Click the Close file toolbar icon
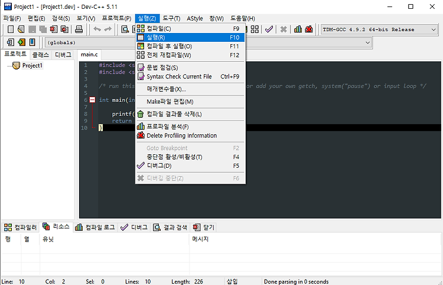Viewport: 443px width, 285px height. point(53,29)
